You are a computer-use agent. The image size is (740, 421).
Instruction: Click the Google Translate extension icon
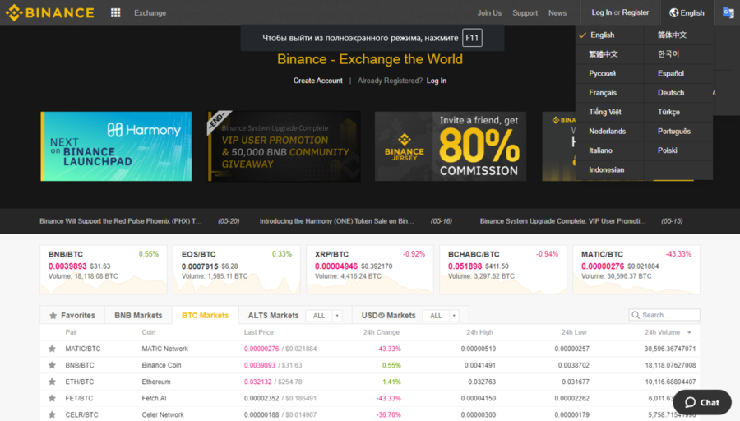728,12
